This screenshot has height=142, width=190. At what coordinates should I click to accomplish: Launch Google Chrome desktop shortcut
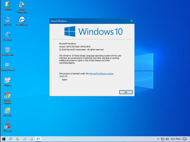coord(8,98)
